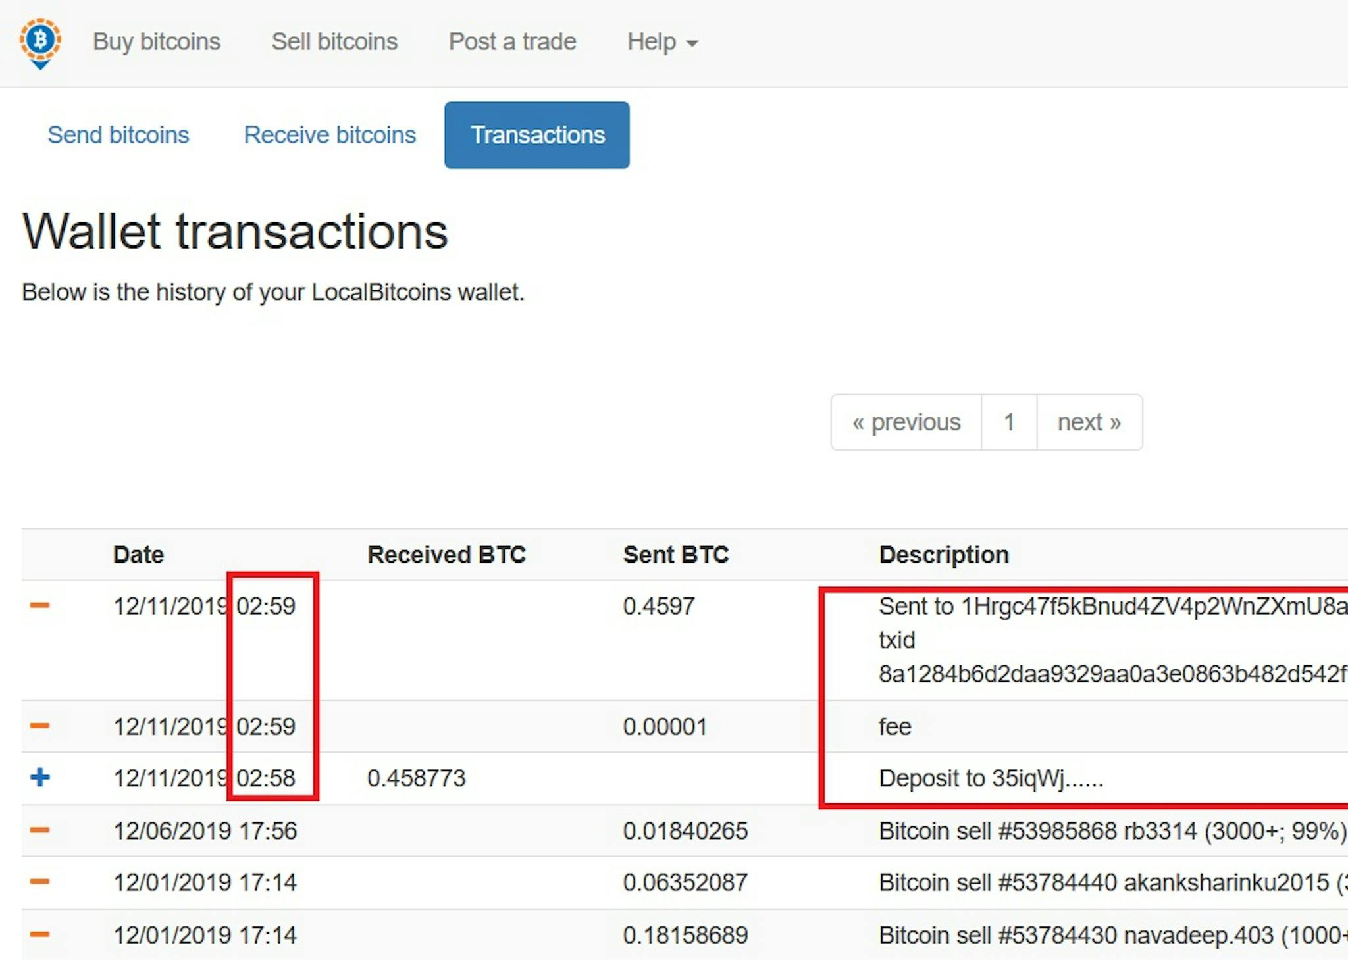Click the Sent BTC column header
Screen dimensions: 1348x960
click(676, 555)
